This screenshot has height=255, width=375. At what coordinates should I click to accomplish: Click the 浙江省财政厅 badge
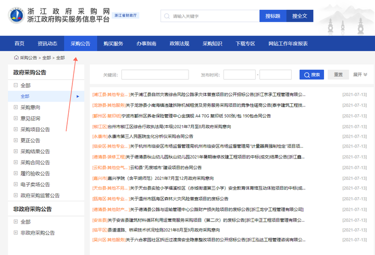click(126, 15)
